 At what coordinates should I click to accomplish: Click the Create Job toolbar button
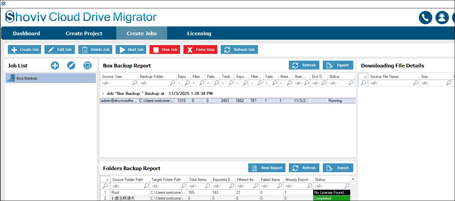coord(24,49)
